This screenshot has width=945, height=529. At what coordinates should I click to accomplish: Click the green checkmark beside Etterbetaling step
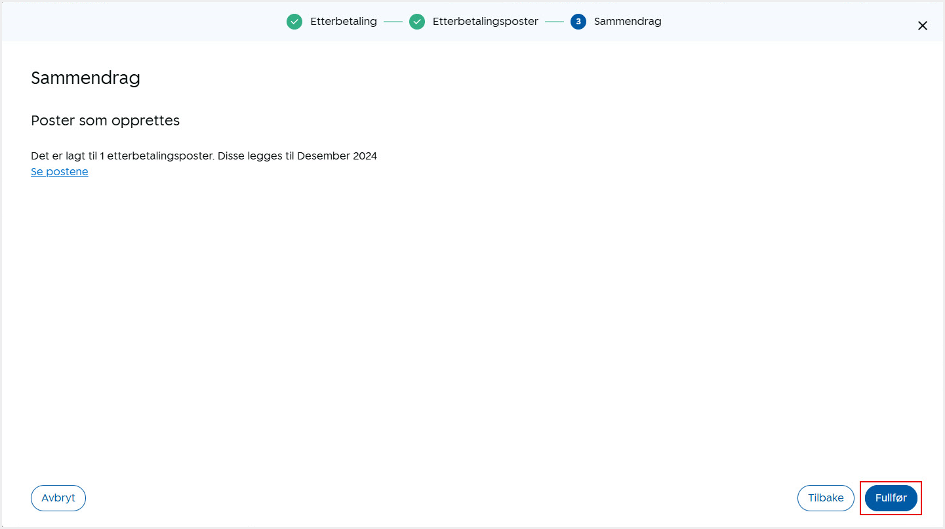click(294, 22)
